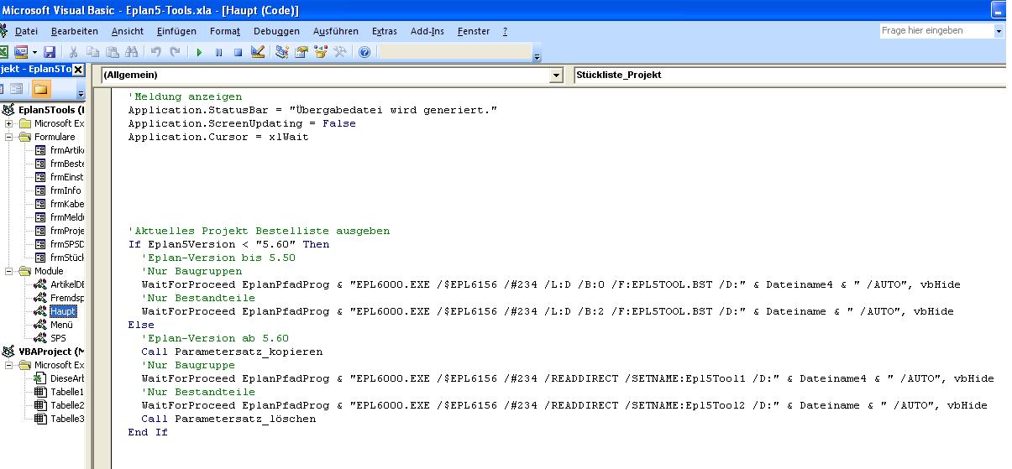Collapse Microsoft Ex folder under VBAProject
This screenshot has width=1012, height=469.
tap(9, 365)
